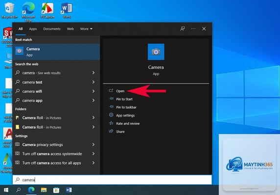Expand second Camera Roll folder chevron

click(x=93, y=127)
